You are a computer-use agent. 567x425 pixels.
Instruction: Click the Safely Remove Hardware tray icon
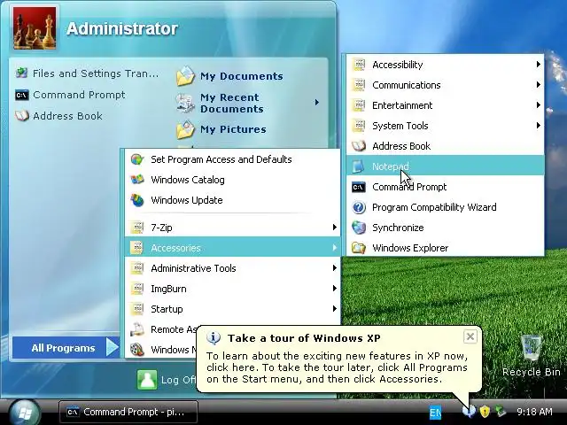pos(501,411)
